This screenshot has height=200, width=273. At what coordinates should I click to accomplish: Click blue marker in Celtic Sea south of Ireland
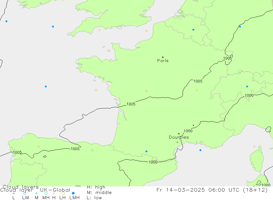point(53,27)
